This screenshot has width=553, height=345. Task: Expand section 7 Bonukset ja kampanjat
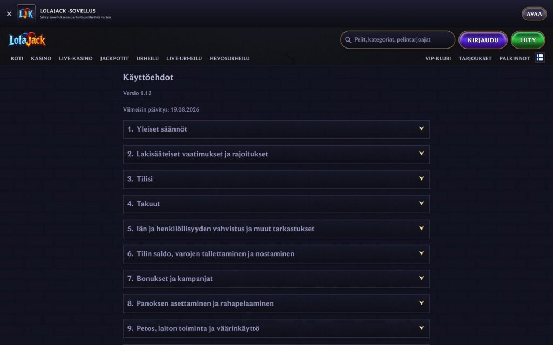point(276,279)
